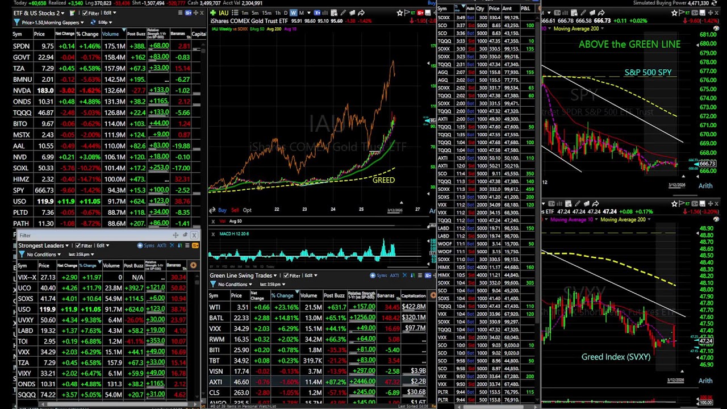The height and width of the screenshot is (409, 727).
Task: Click the share arrow on SPY chart toolbar
Action: click(x=601, y=12)
